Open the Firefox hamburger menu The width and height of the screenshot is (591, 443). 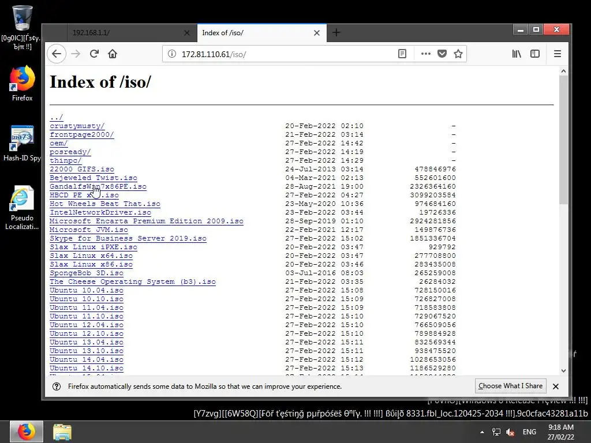click(558, 54)
